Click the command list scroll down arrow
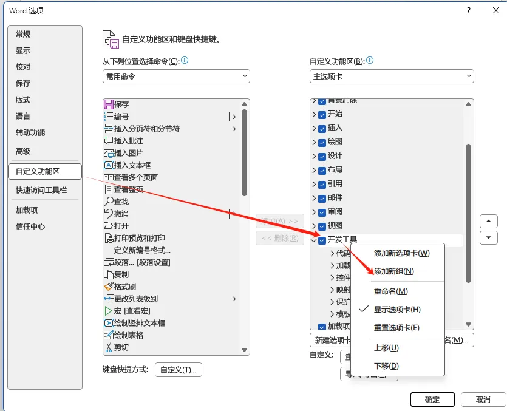The height and width of the screenshot is (411, 507). tap(245, 350)
